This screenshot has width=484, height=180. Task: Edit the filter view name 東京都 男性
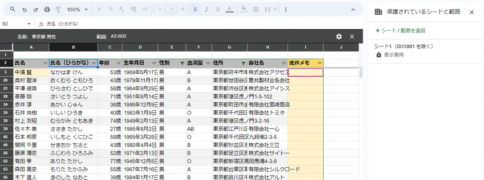(44, 37)
